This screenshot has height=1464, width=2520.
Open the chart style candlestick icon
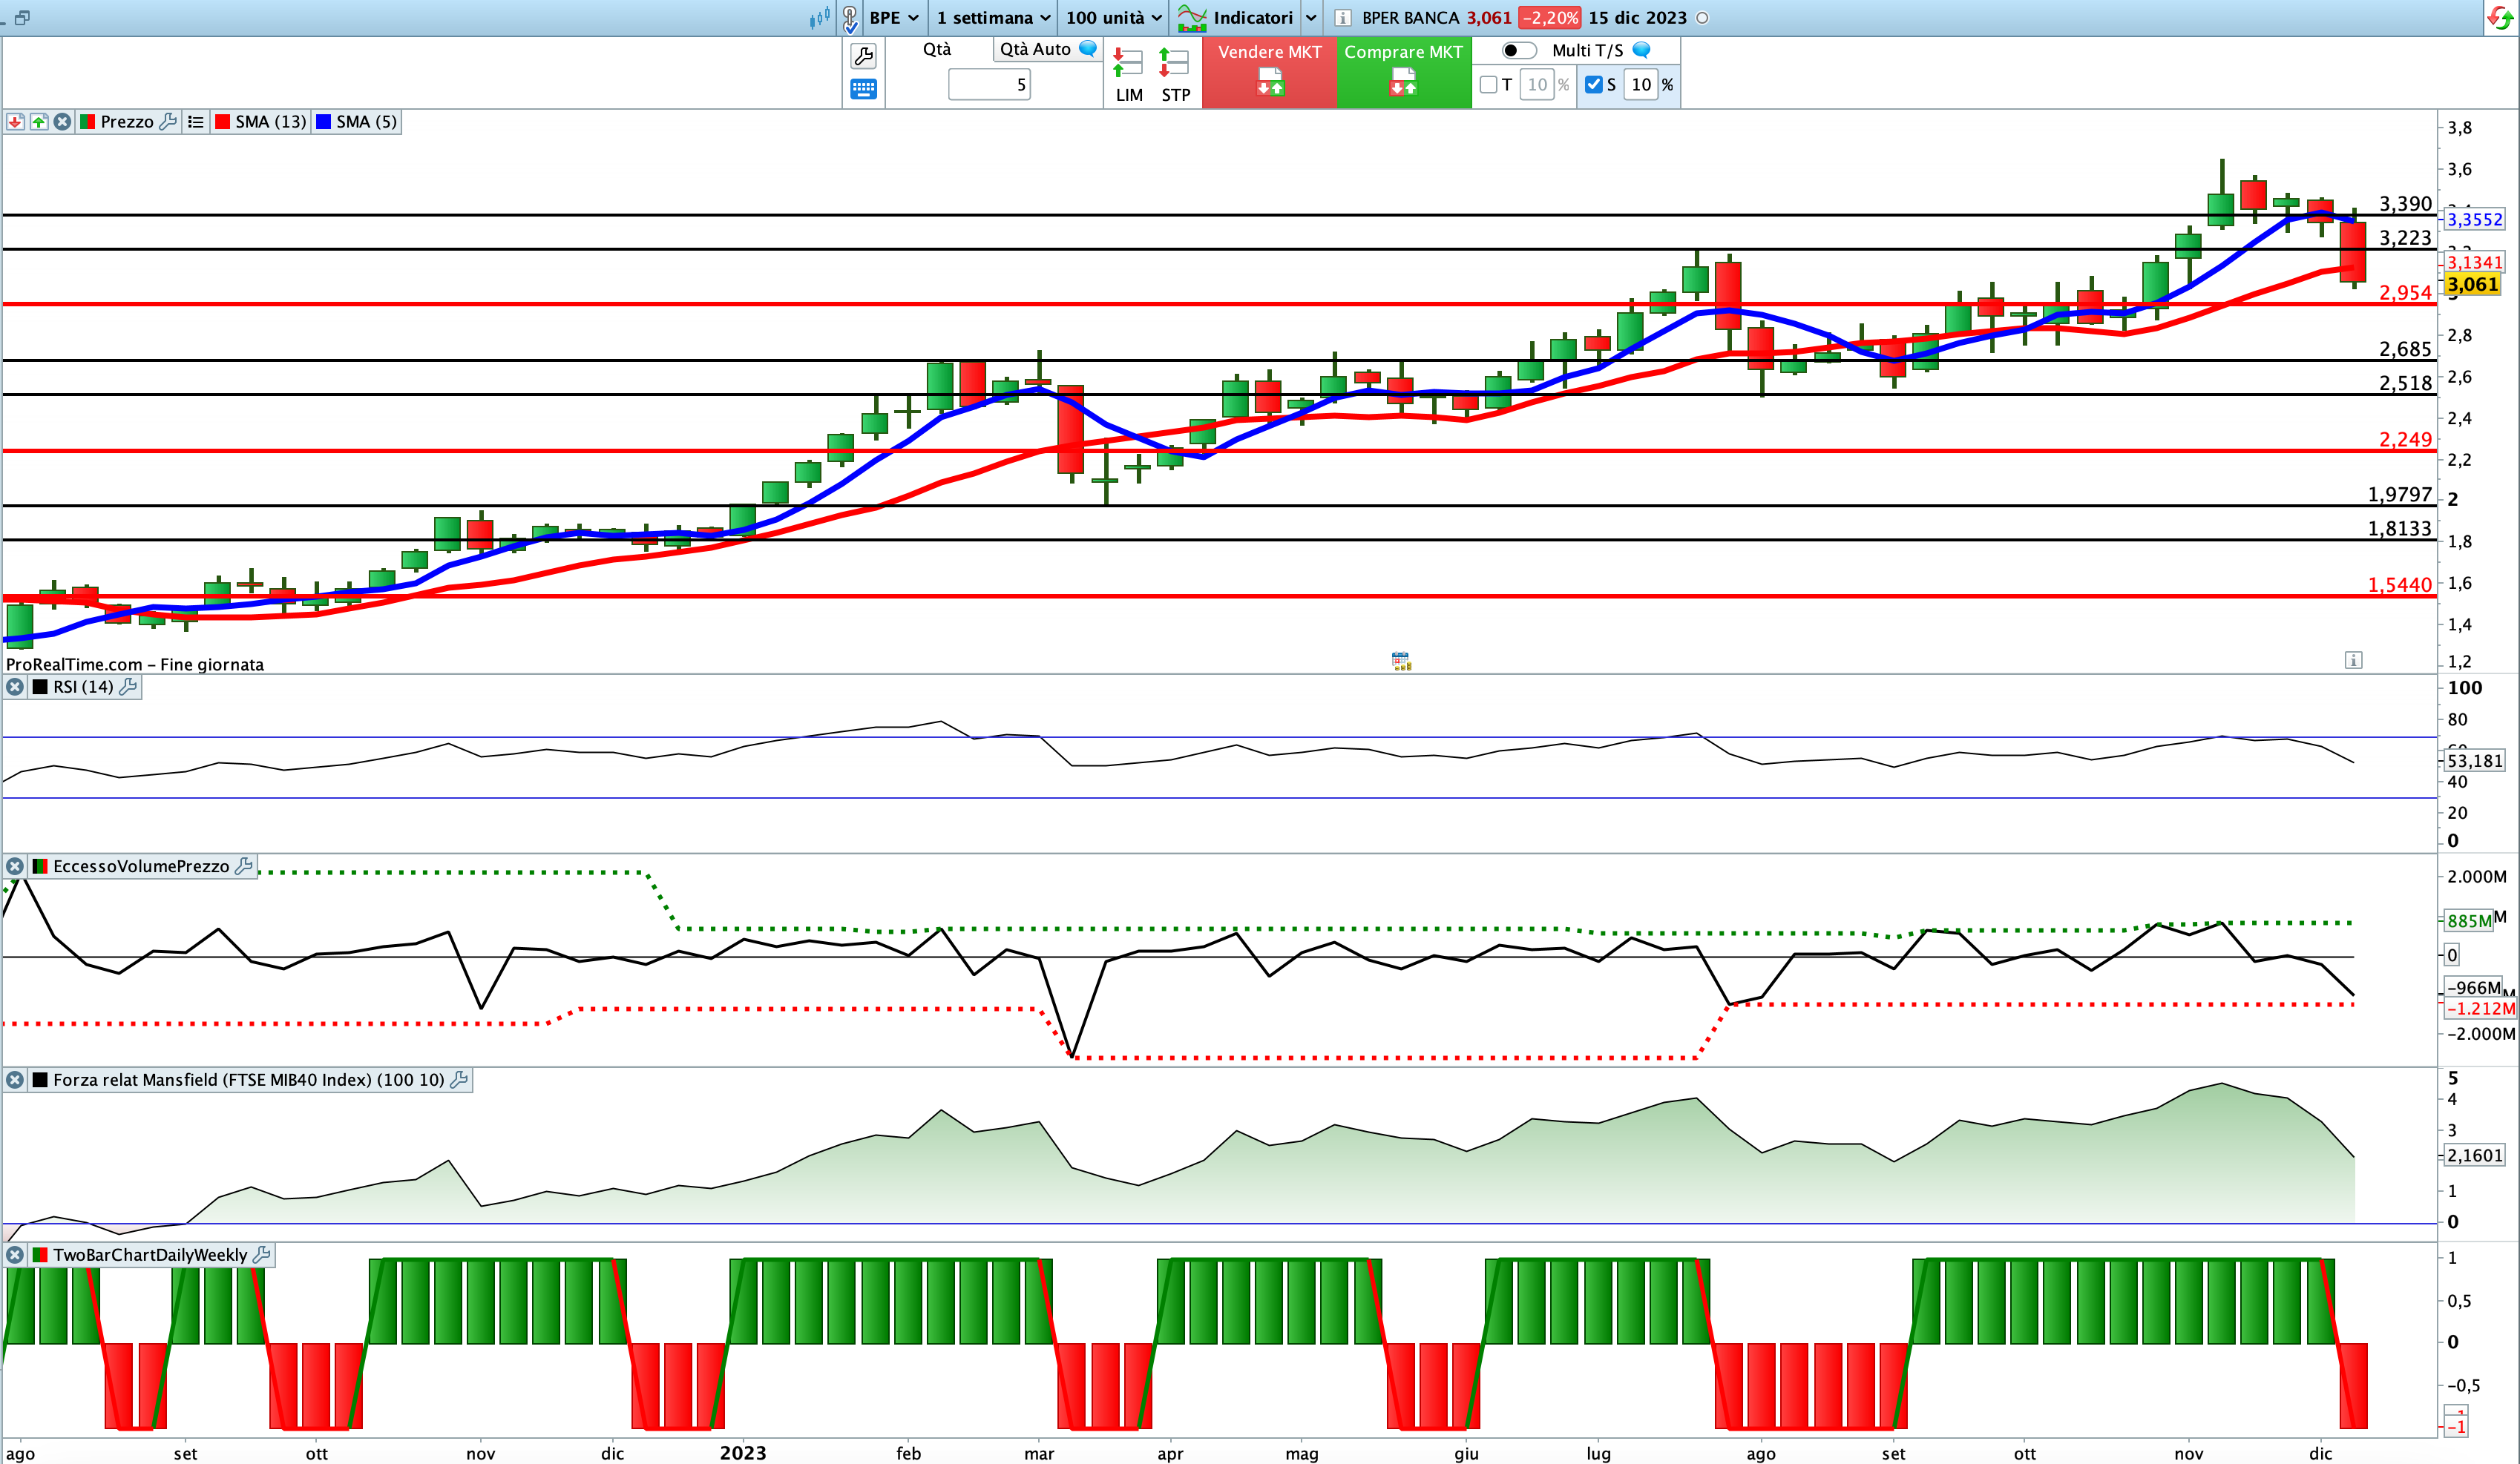click(819, 17)
